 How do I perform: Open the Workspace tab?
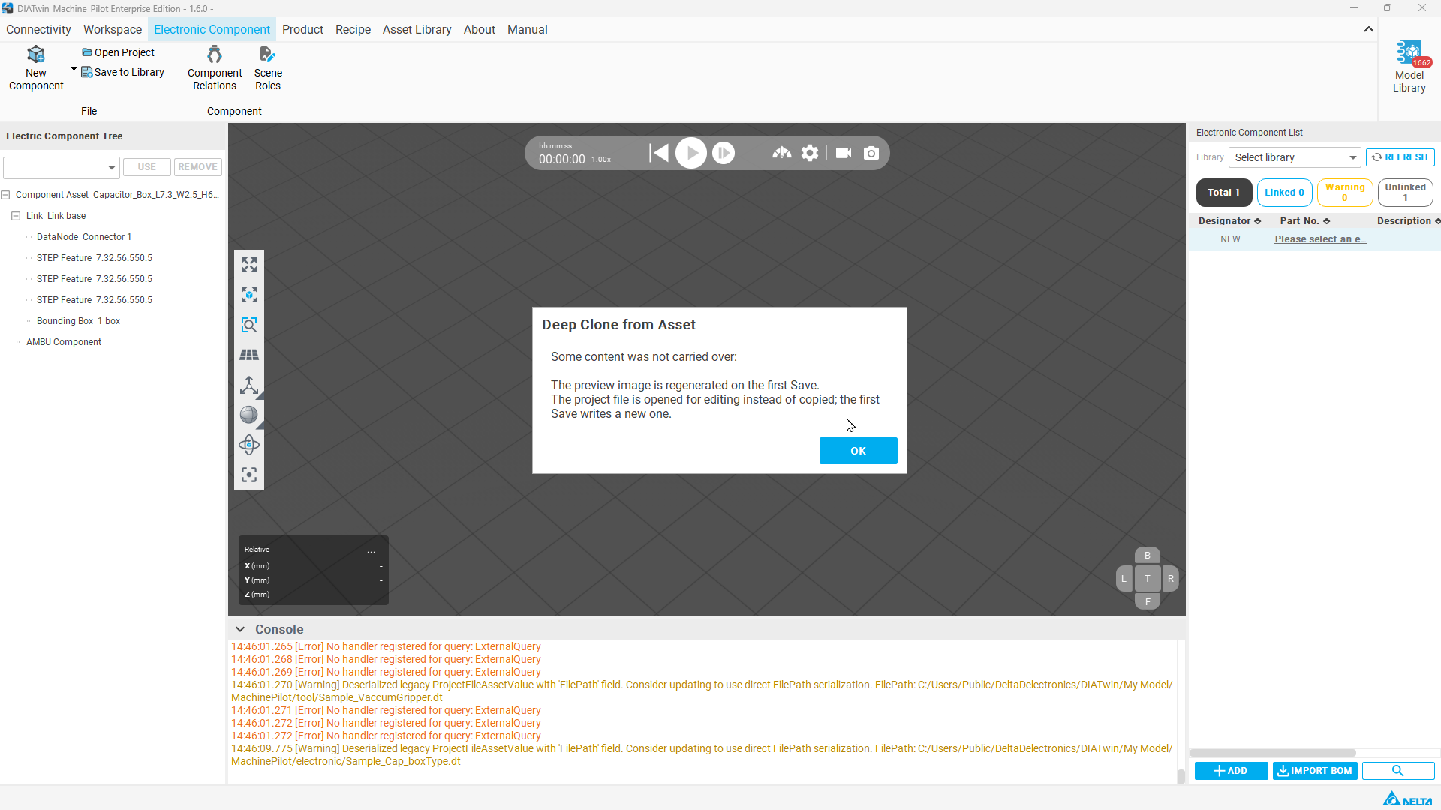113,29
